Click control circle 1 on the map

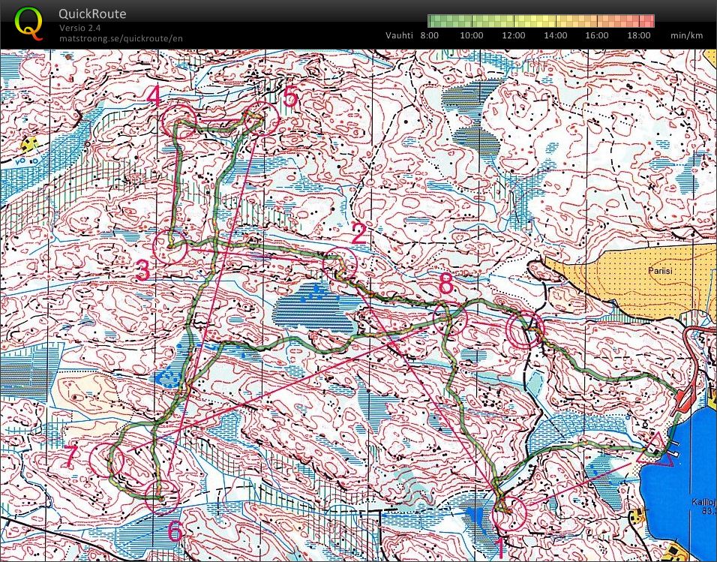[x=511, y=512]
